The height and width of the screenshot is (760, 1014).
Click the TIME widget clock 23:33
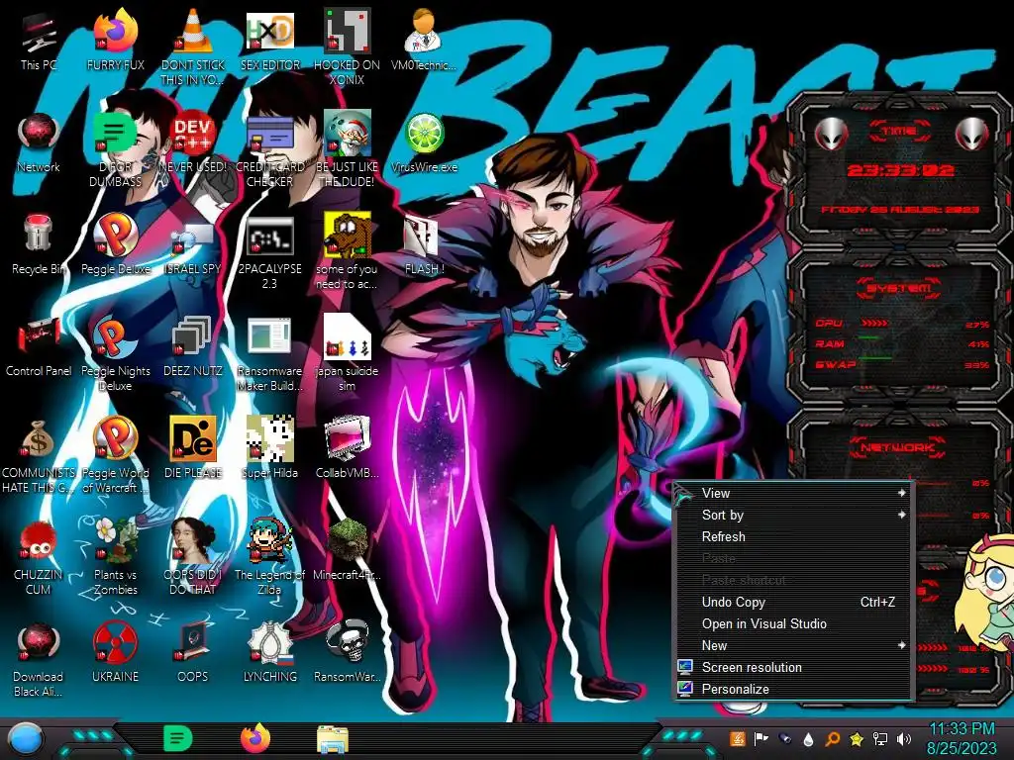900,170
